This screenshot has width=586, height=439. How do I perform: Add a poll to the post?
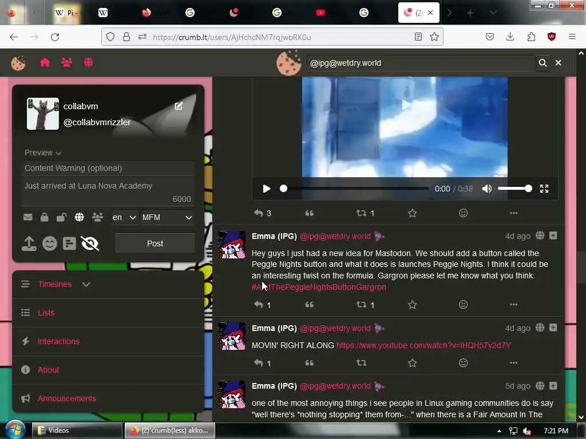tap(69, 244)
